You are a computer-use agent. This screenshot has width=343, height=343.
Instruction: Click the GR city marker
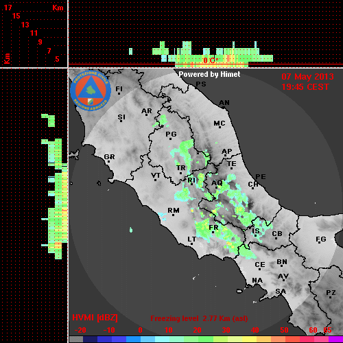coord(108,162)
